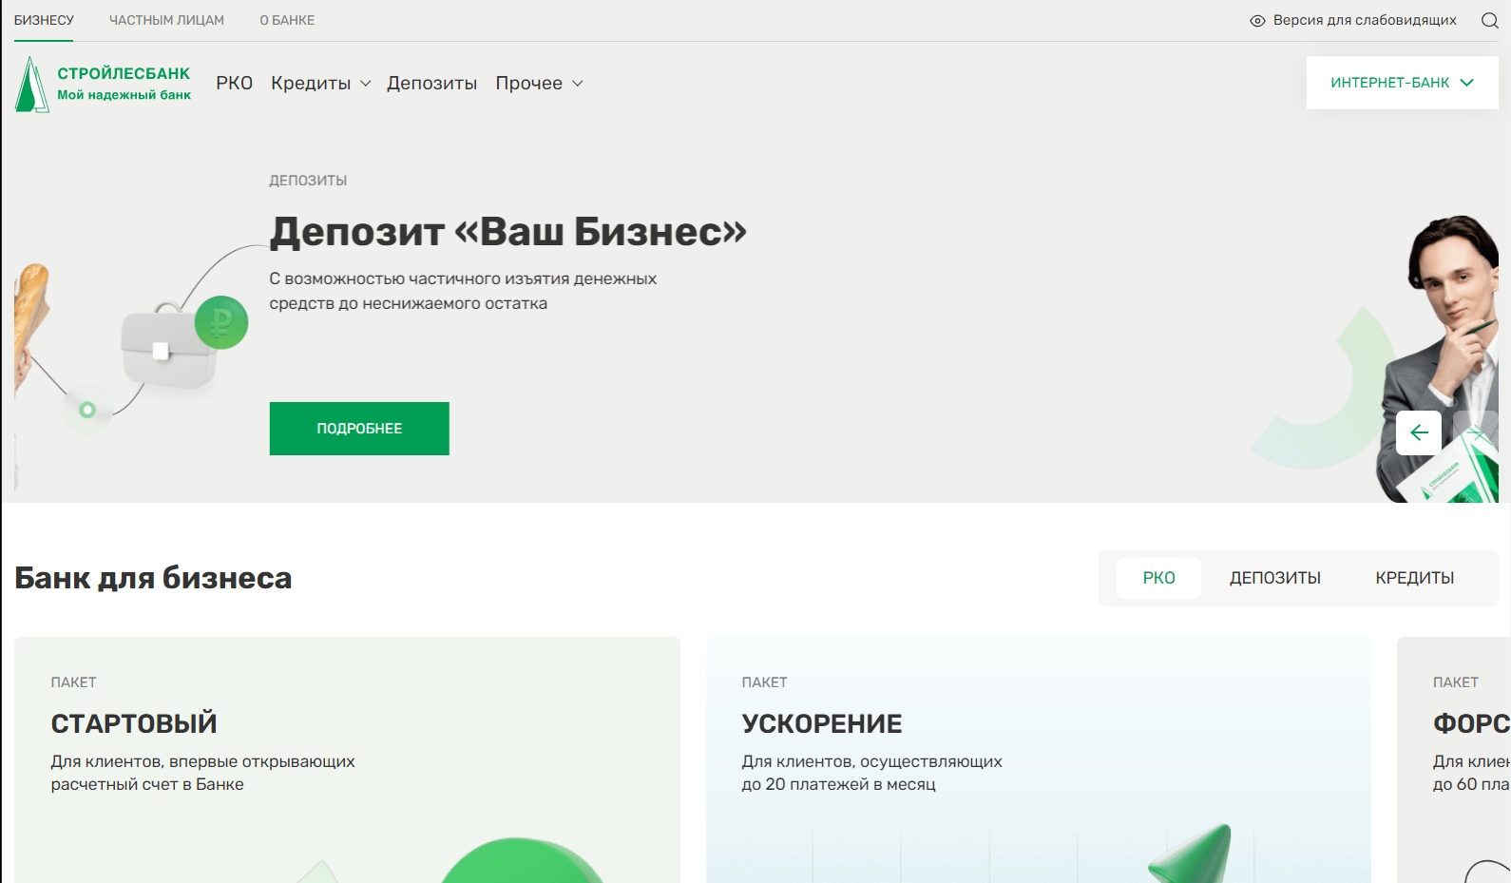Click the briefcase with ruble coin illustration

pyautogui.click(x=183, y=344)
